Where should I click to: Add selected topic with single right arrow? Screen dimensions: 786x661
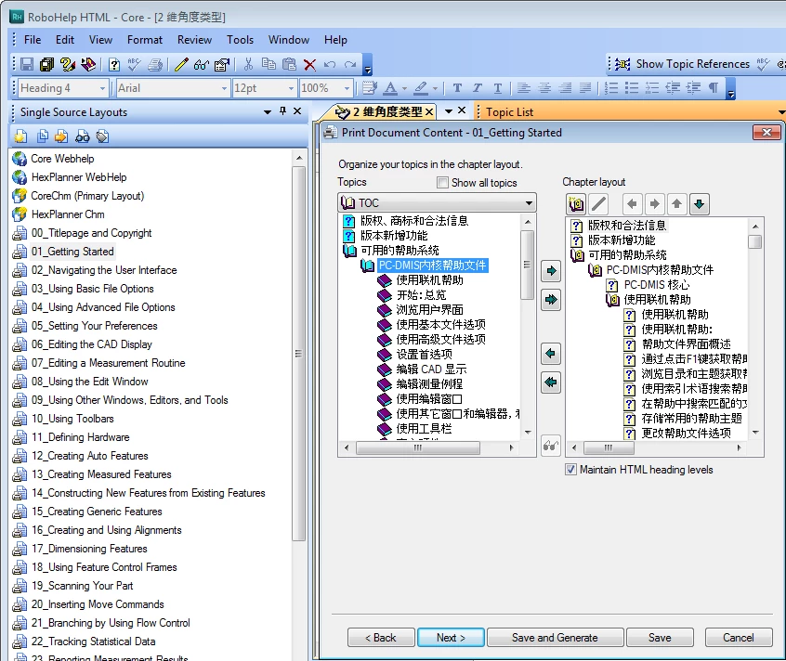tap(551, 271)
